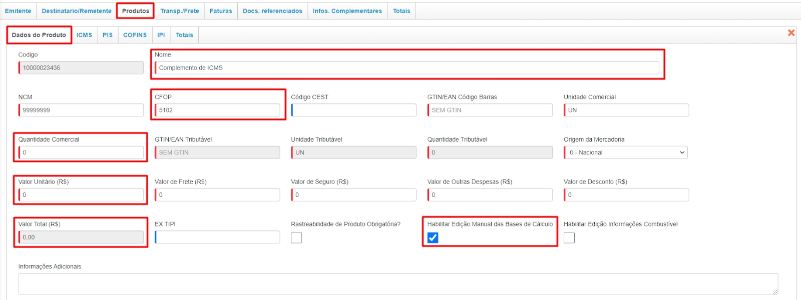Focus the CFOP field

click(217, 110)
